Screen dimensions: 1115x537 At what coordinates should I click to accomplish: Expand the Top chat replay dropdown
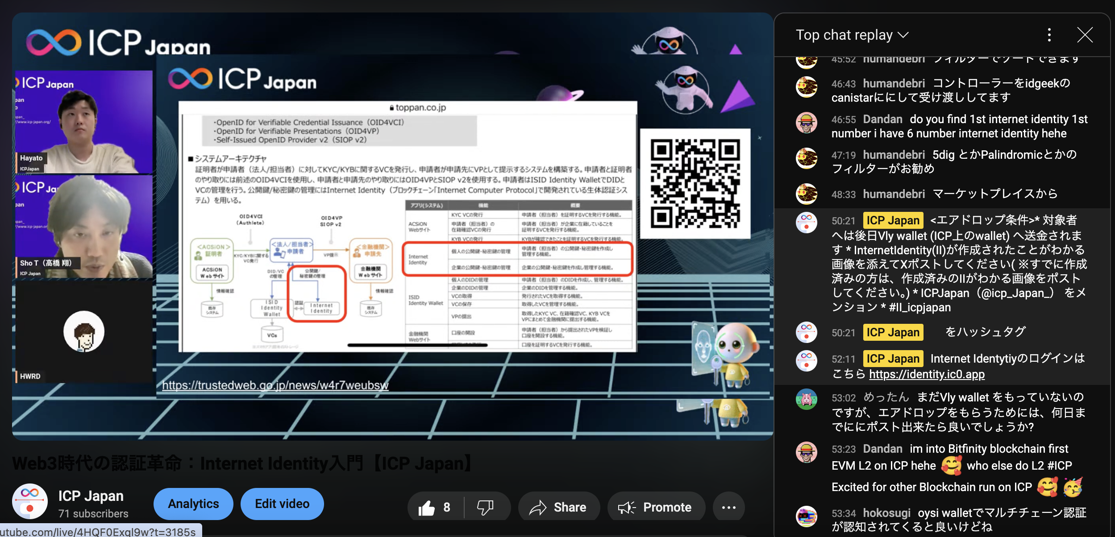coord(852,35)
